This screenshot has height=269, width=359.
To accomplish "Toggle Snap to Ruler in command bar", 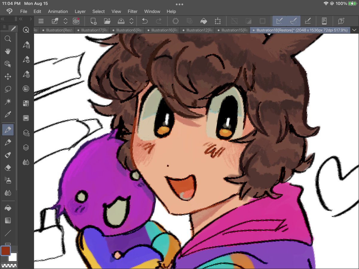I will pyautogui.click(x=279, y=21).
